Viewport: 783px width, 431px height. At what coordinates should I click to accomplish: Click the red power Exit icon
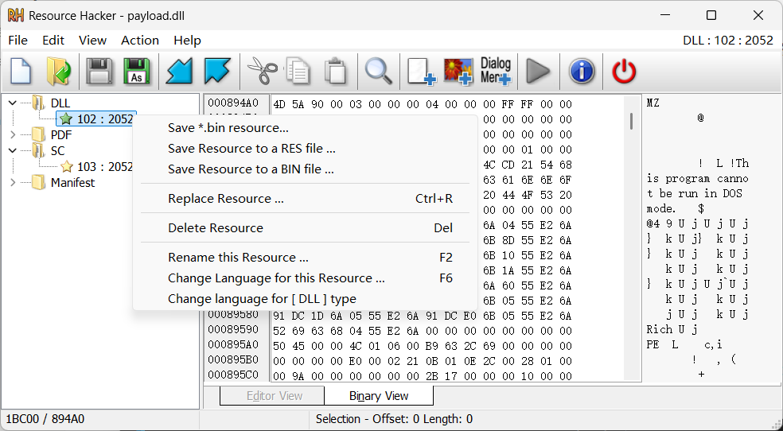[624, 71]
